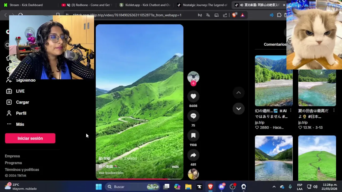Image resolution: width=342 pixels, height=192 pixels.
Task: Click the Iniciar sesión button
Action: coord(30,138)
